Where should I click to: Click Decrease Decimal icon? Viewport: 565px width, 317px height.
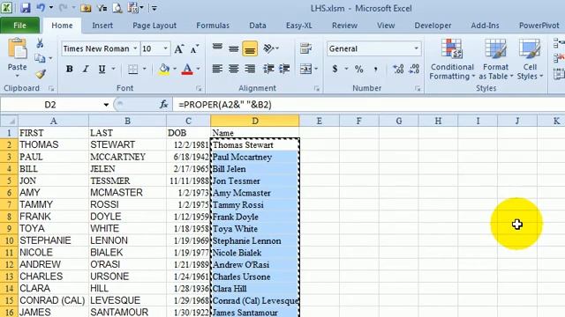click(414, 69)
